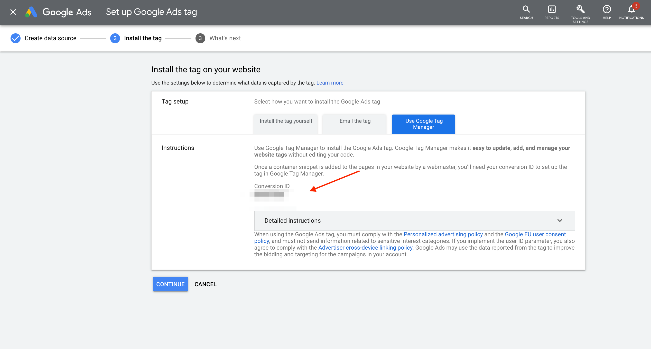Click the Detailed instructions chevron arrow

tap(560, 221)
